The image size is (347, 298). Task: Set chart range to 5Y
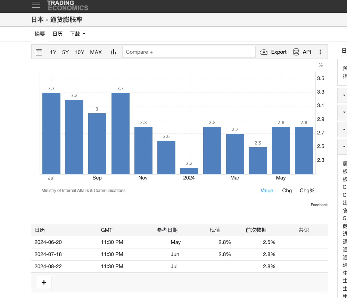[65, 52]
